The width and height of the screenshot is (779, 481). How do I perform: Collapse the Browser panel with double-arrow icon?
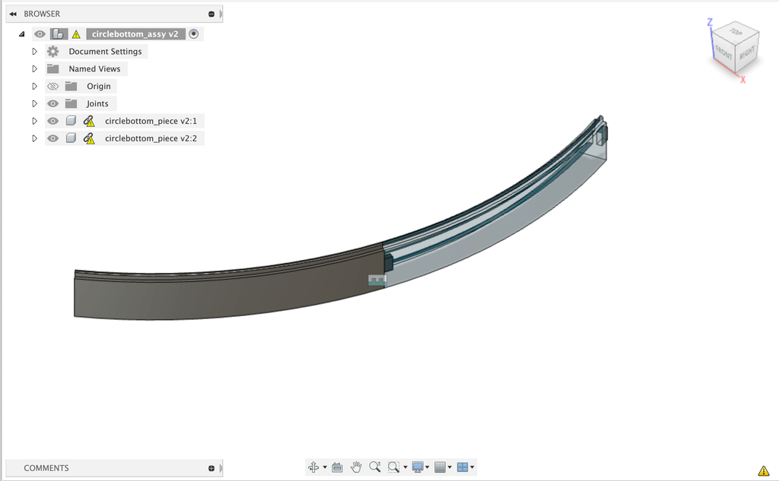click(x=13, y=14)
